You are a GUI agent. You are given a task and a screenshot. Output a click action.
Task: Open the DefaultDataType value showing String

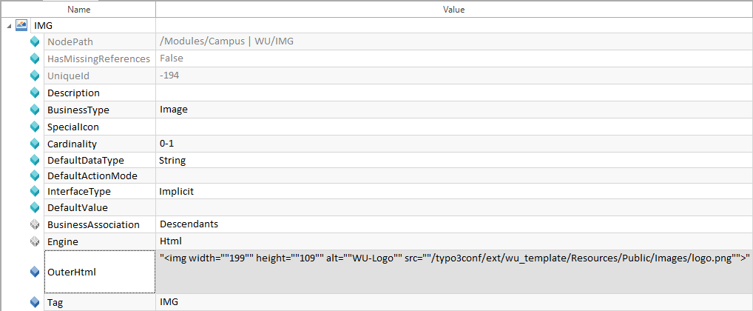(x=172, y=161)
